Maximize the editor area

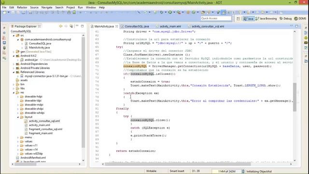click(296, 26)
